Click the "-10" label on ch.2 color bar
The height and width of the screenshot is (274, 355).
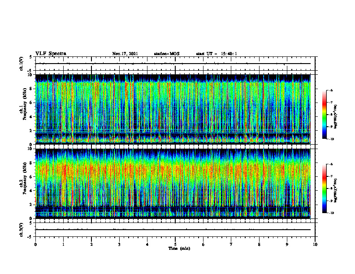331,213
